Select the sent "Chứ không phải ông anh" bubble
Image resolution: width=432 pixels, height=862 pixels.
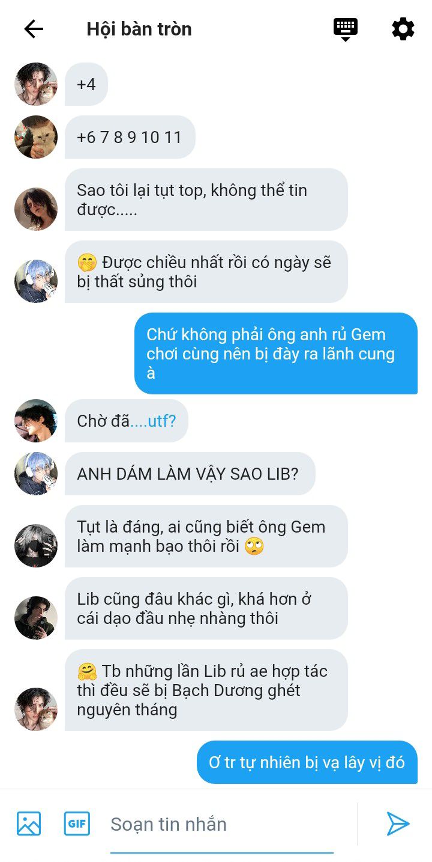[x=276, y=353]
